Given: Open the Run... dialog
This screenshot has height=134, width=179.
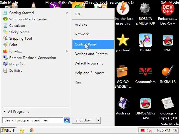Looking at the screenshot, I should point(93,82).
